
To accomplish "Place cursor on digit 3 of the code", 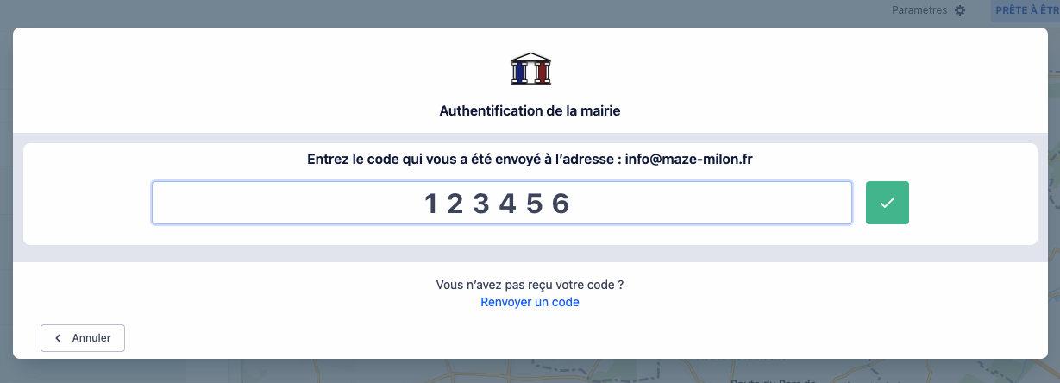I will [481, 204].
